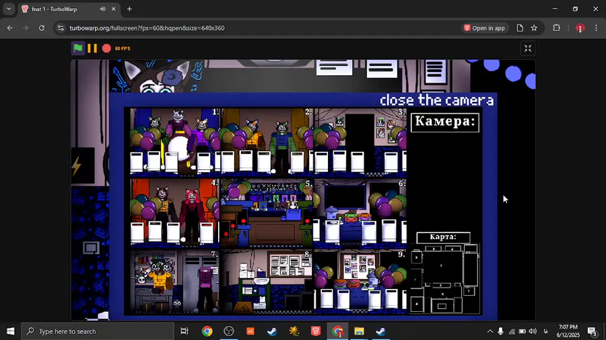Screen dimensions: 606x340
Task: Open camera 6 feed with dark TV
Action: (360, 212)
